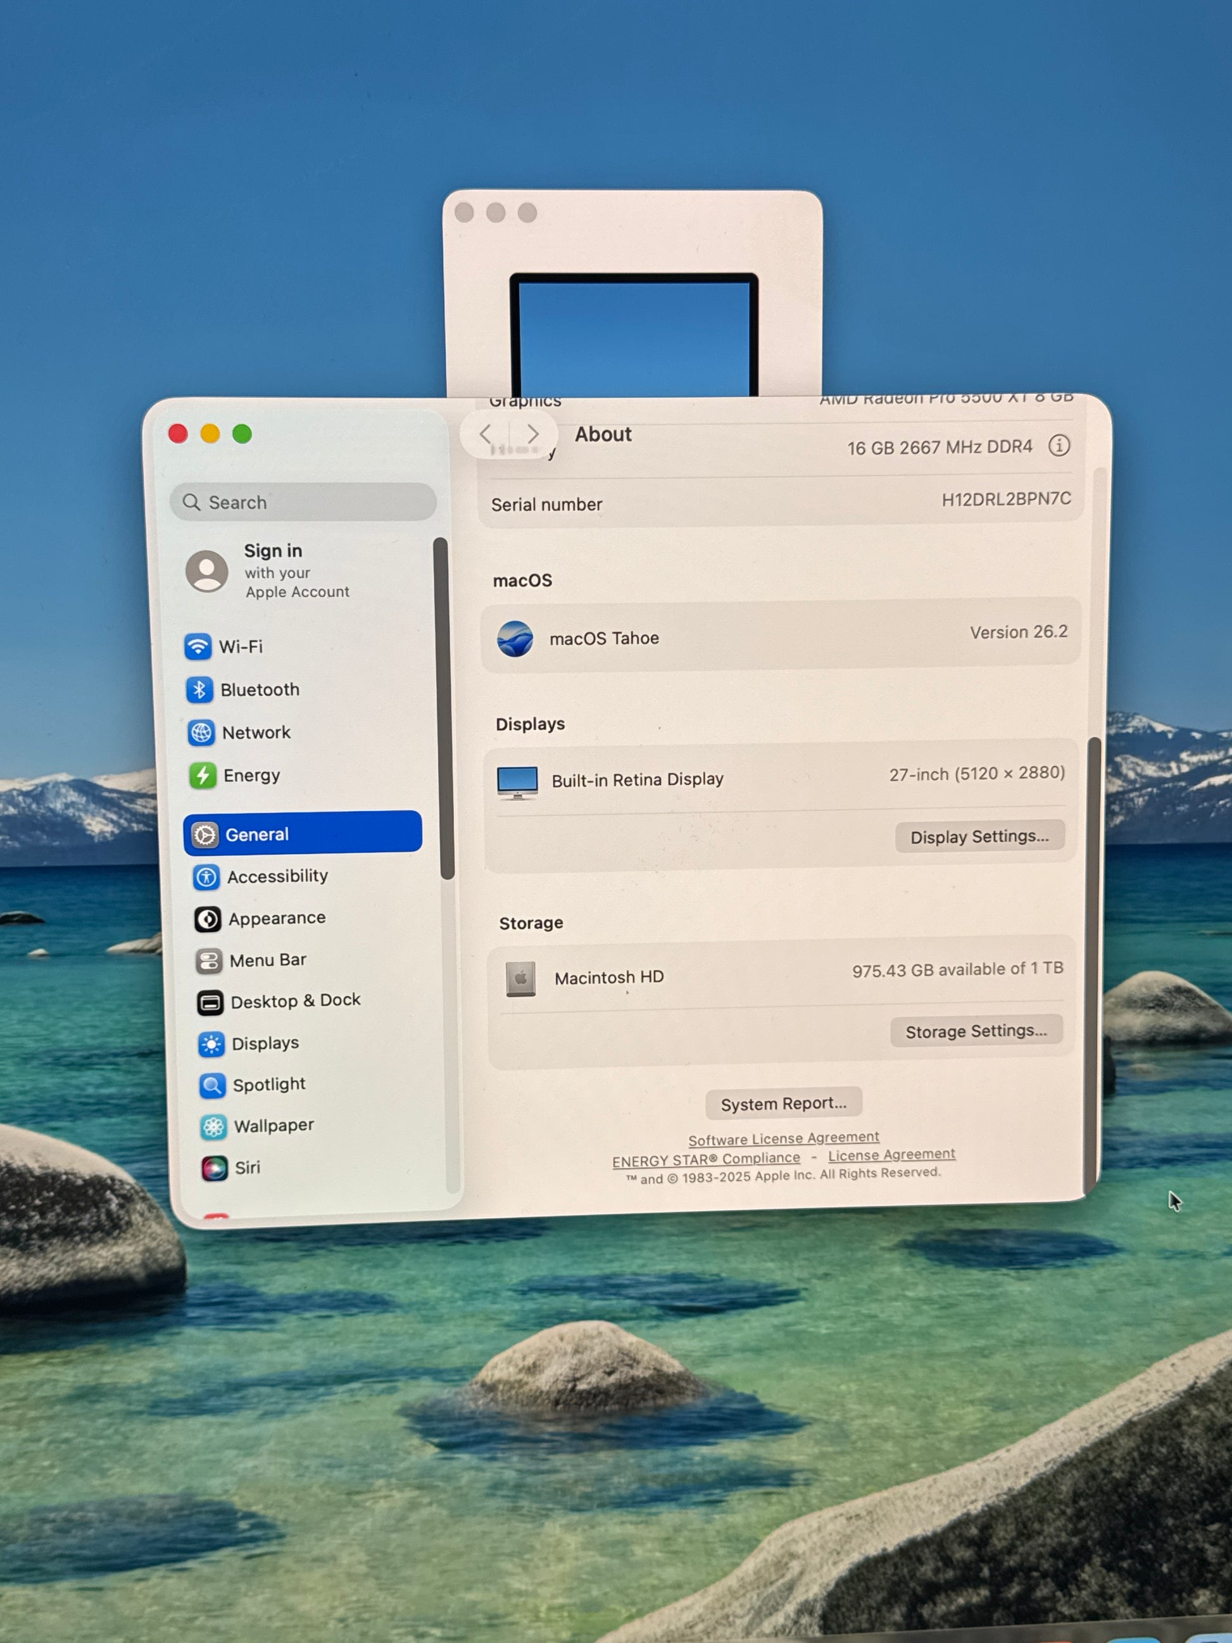Open Storage Settings button
1232x1643 pixels.
(x=975, y=1031)
